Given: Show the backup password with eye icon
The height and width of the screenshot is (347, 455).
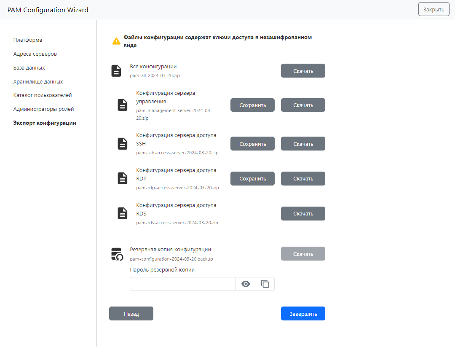Looking at the screenshot, I should click(x=246, y=284).
